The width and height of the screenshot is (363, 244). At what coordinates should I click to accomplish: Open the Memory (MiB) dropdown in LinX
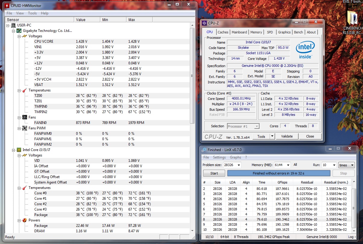click(x=288, y=165)
